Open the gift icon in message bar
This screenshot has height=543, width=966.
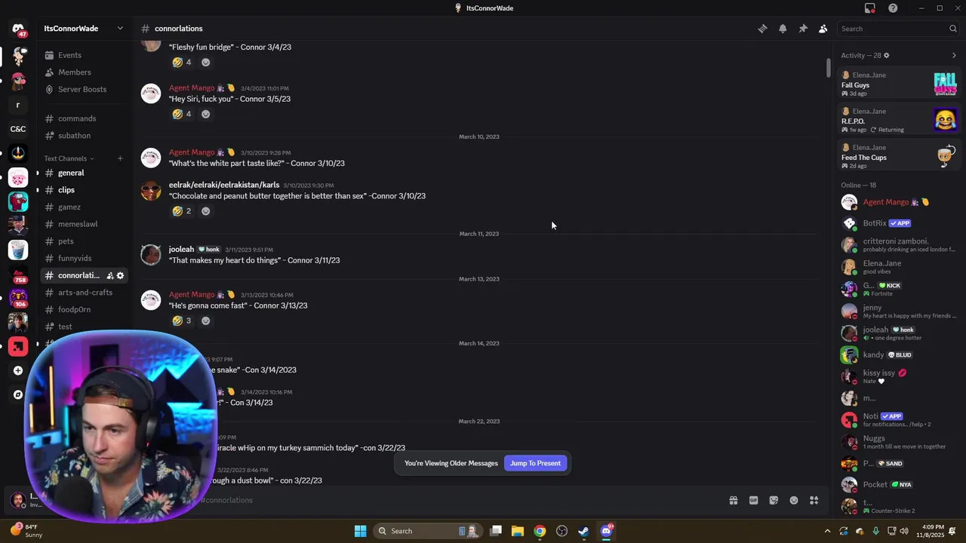pos(733,500)
